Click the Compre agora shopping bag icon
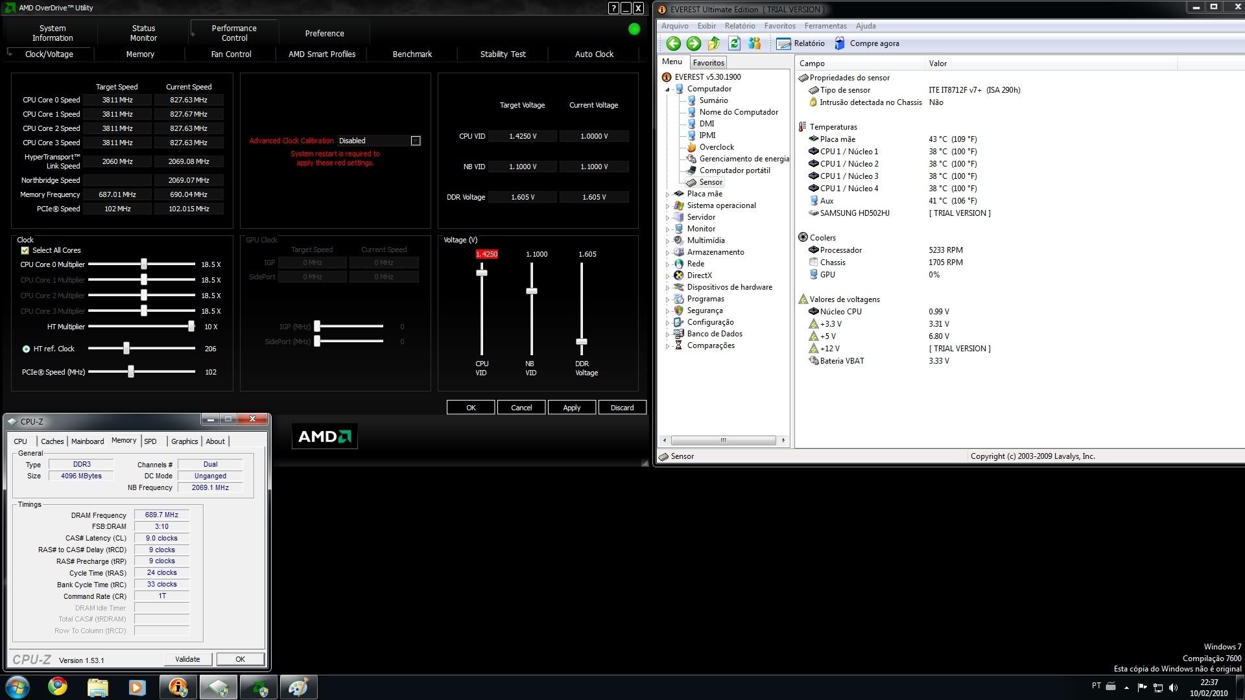The image size is (1245, 700). click(x=840, y=43)
